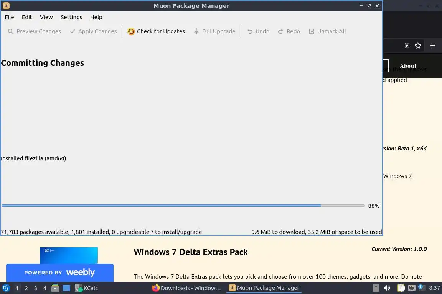Click the install progress bar
This screenshot has width=442, height=294.
pyautogui.click(x=183, y=206)
